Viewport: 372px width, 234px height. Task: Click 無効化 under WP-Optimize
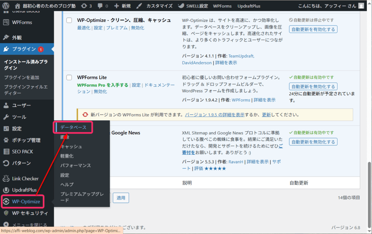tap(138, 28)
